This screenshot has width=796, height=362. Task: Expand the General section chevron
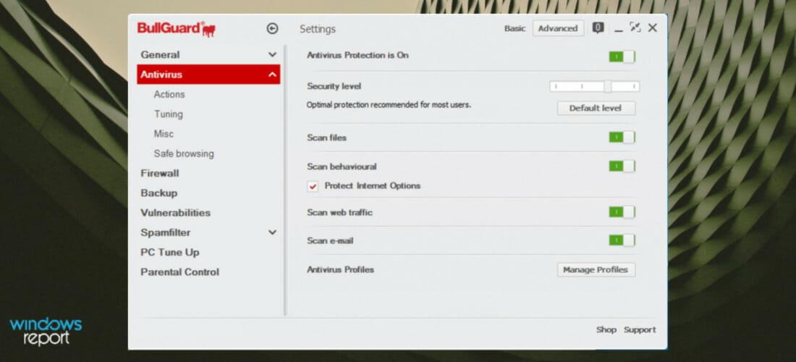click(273, 55)
